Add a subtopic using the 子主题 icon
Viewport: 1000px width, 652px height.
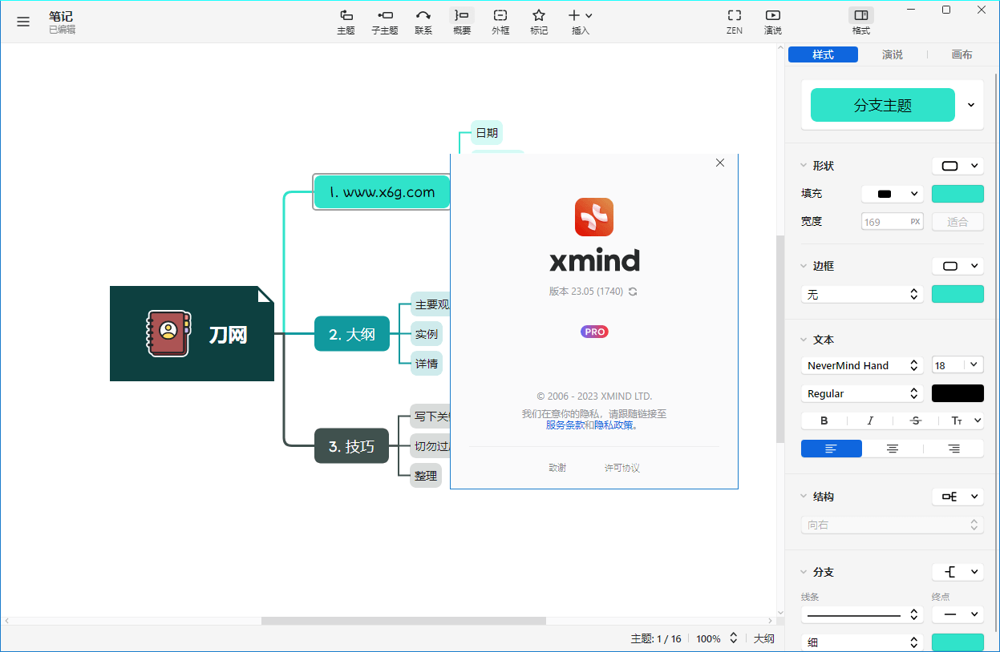tap(385, 20)
